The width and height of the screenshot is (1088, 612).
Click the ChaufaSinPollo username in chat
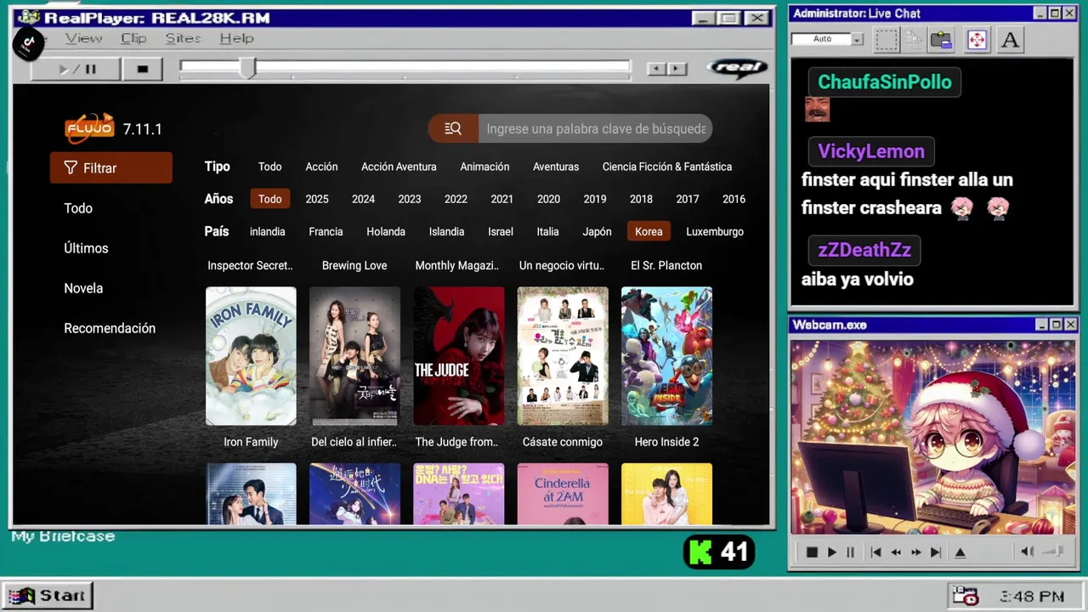885,82
